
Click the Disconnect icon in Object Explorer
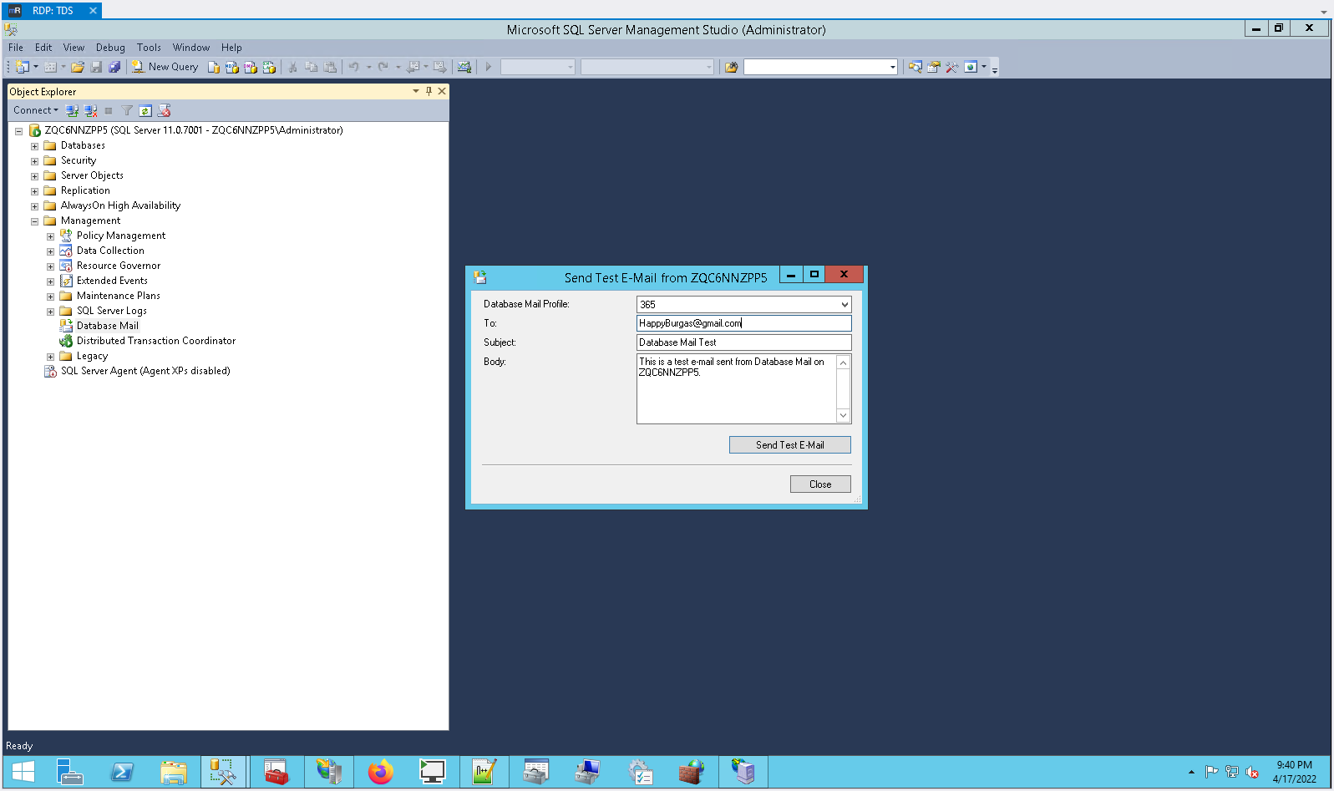[x=91, y=110]
